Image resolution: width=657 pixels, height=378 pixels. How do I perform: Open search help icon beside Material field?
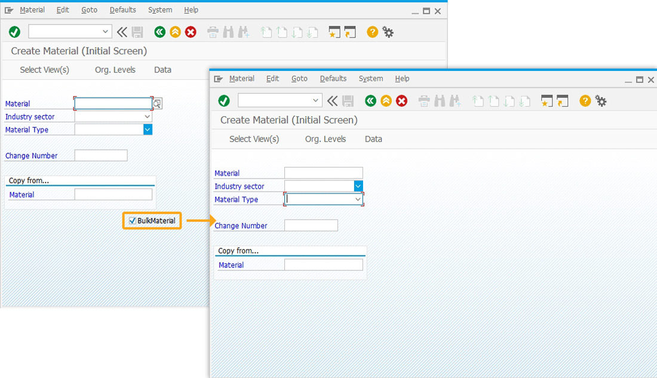157,103
